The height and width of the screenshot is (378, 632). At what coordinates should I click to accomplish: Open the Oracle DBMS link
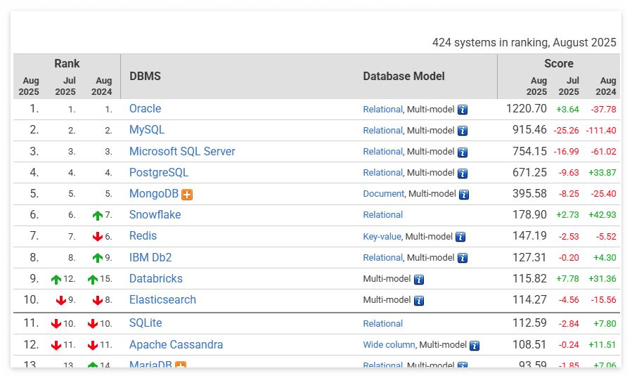(145, 109)
